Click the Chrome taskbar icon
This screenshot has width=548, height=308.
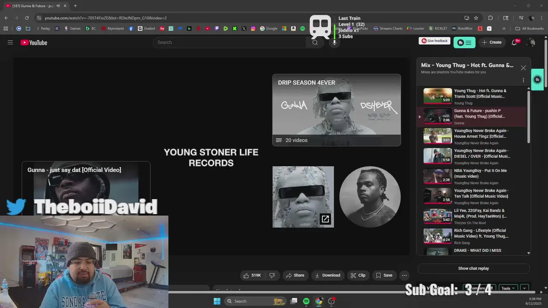pos(319,301)
